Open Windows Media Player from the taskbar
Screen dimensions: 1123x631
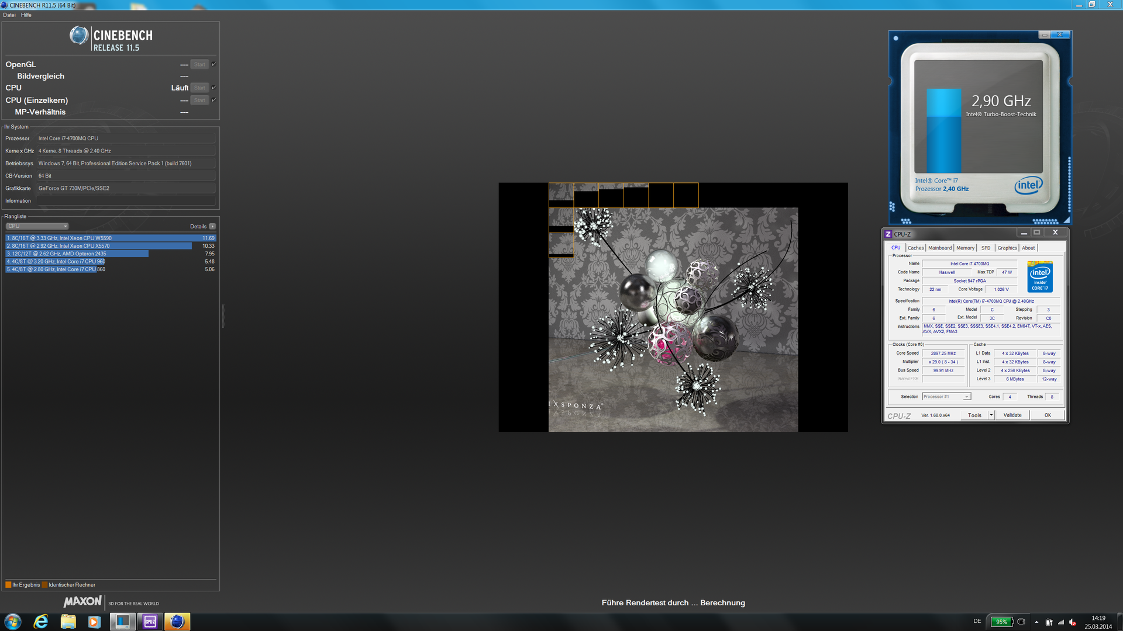(94, 622)
